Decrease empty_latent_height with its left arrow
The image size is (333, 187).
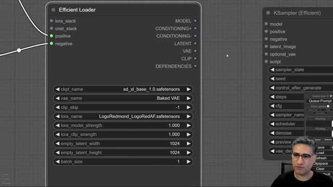57,153
